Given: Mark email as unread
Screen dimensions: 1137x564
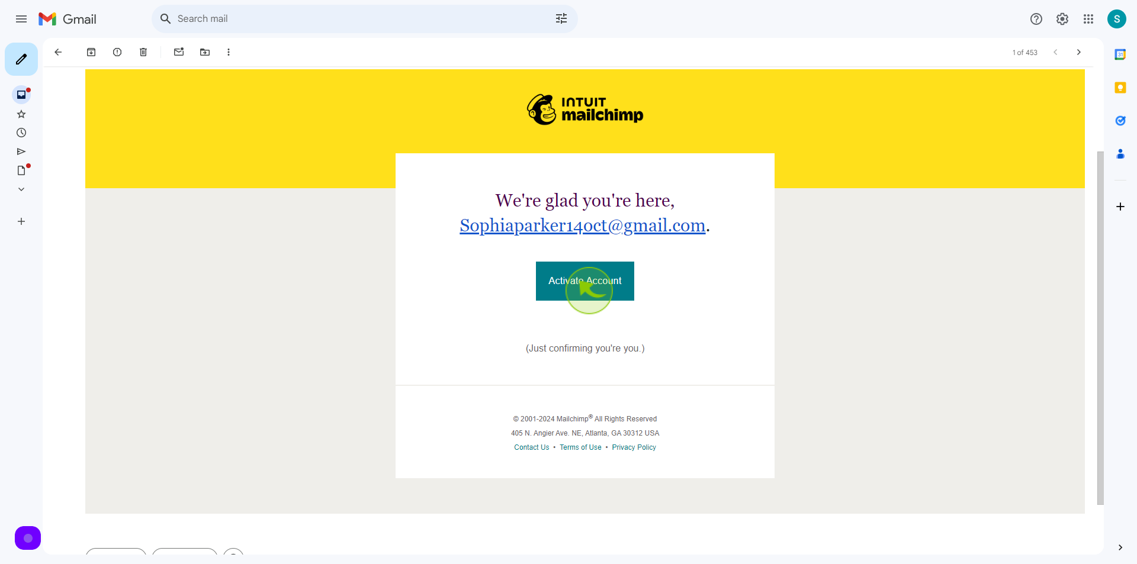Looking at the screenshot, I should coord(179,52).
